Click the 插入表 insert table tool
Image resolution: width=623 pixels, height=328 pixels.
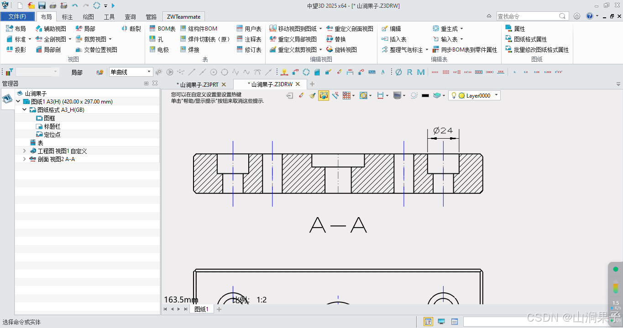(394, 39)
